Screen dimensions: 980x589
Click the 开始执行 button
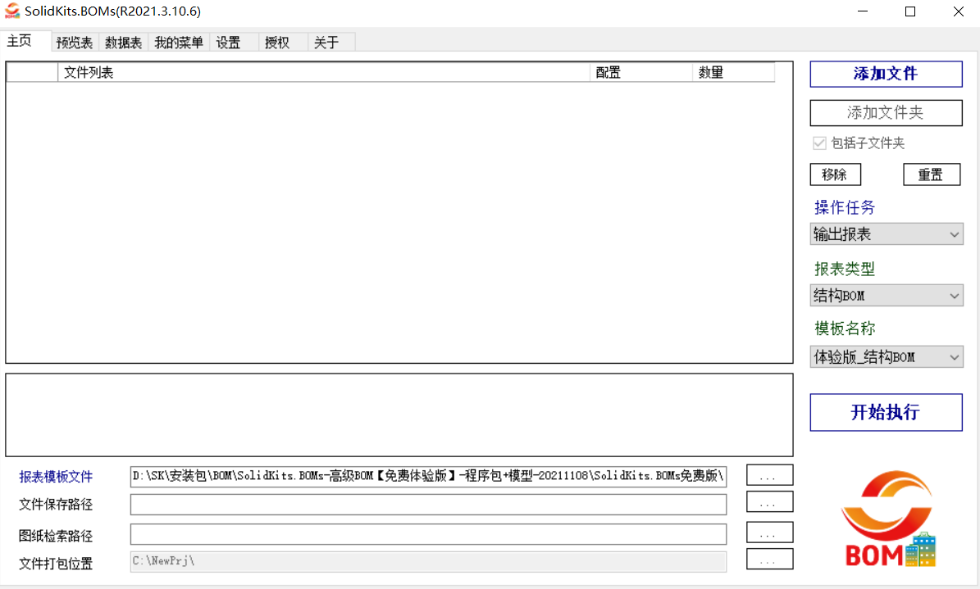tap(886, 412)
